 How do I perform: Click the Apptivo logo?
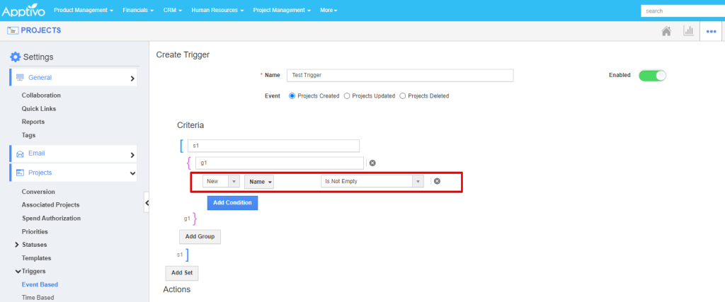coord(24,11)
